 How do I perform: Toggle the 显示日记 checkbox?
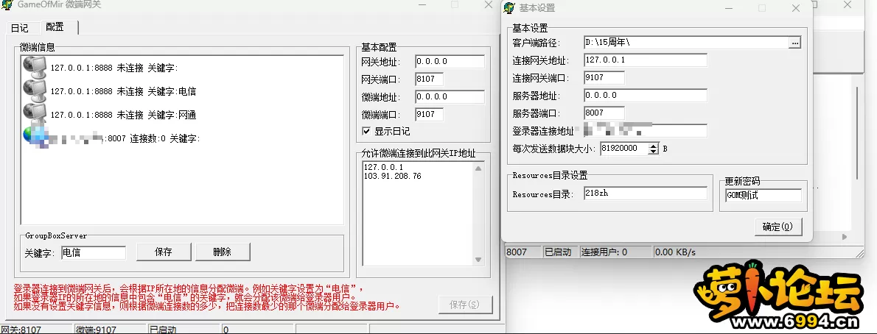click(x=366, y=131)
